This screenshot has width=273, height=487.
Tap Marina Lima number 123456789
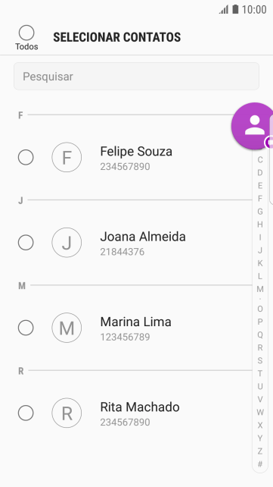[125, 337]
